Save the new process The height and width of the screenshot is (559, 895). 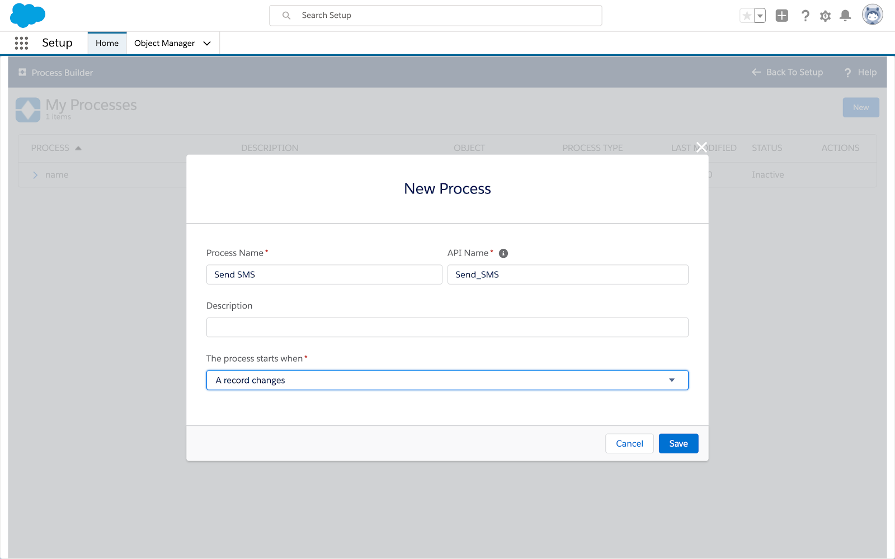coord(679,443)
